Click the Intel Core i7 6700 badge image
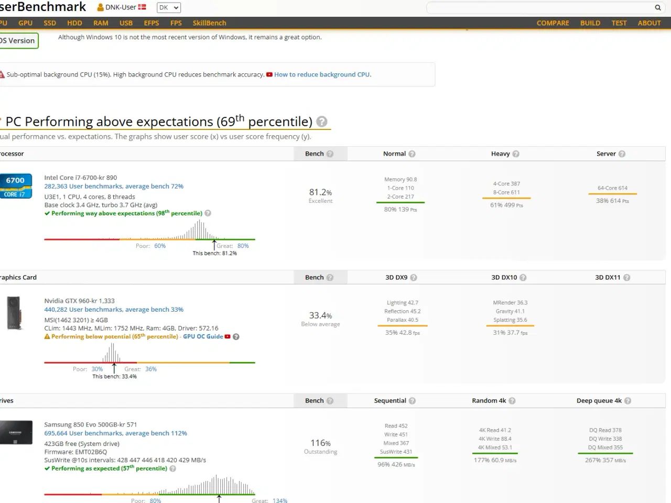The height and width of the screenshot is (503, 671). [x=16, y=186]
